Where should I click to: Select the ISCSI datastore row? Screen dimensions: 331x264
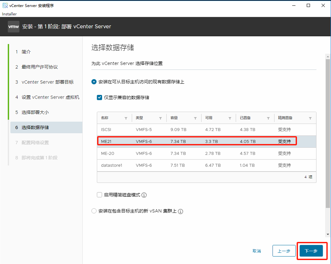point(206,130)
